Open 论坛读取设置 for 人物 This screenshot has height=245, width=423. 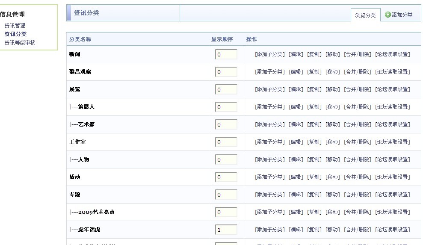pos(393,159)
